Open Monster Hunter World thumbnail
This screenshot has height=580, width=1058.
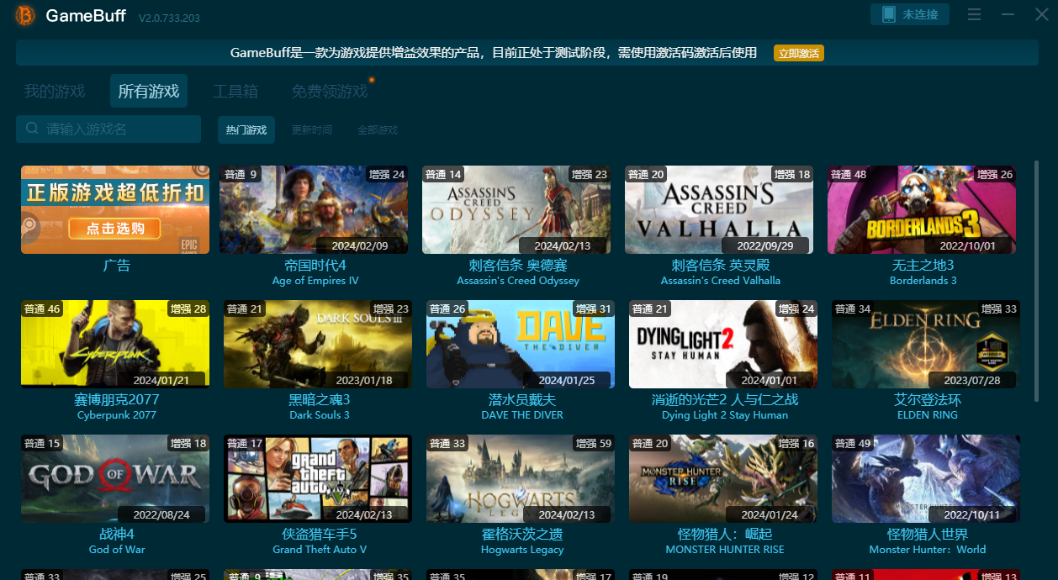pyautogui.click(x=926, y=478)
